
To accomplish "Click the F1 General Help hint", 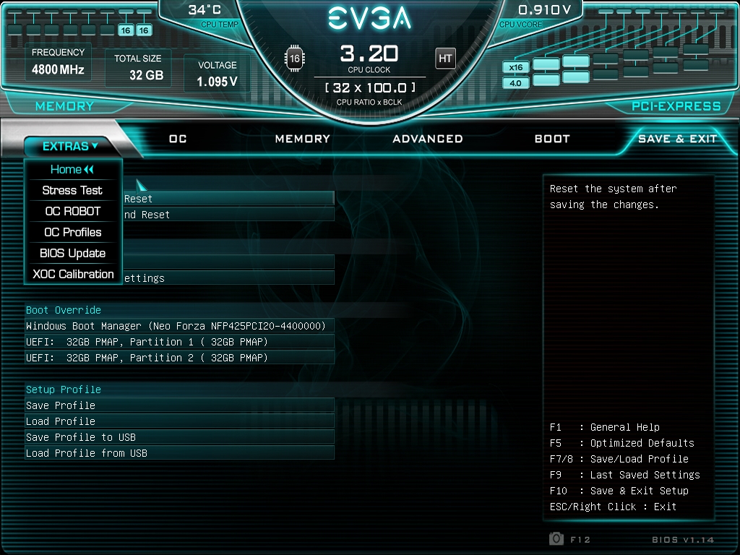I will pos(605,427).
